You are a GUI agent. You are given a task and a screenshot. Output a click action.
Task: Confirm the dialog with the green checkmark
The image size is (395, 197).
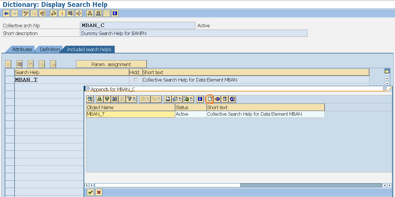coord(90,192)
